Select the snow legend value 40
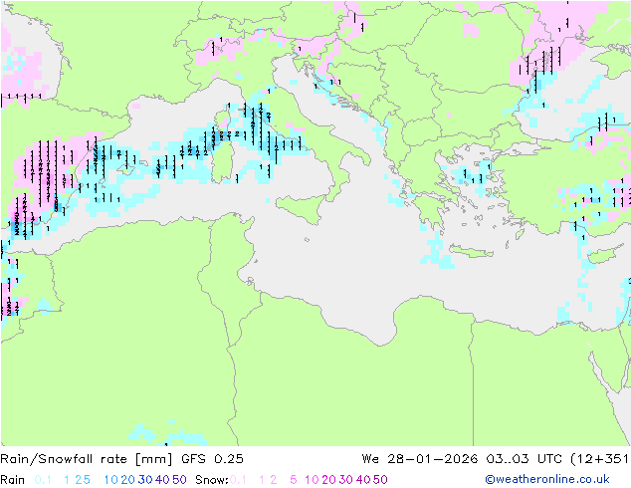This screenshot has height=488, width=631. (x=363, y=480)
